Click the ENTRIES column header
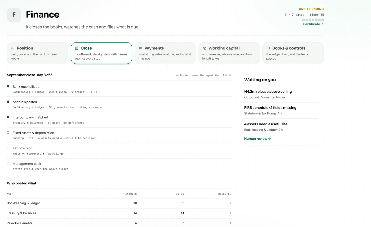This screenshot has height=227, width=371. tap(131, 194)
